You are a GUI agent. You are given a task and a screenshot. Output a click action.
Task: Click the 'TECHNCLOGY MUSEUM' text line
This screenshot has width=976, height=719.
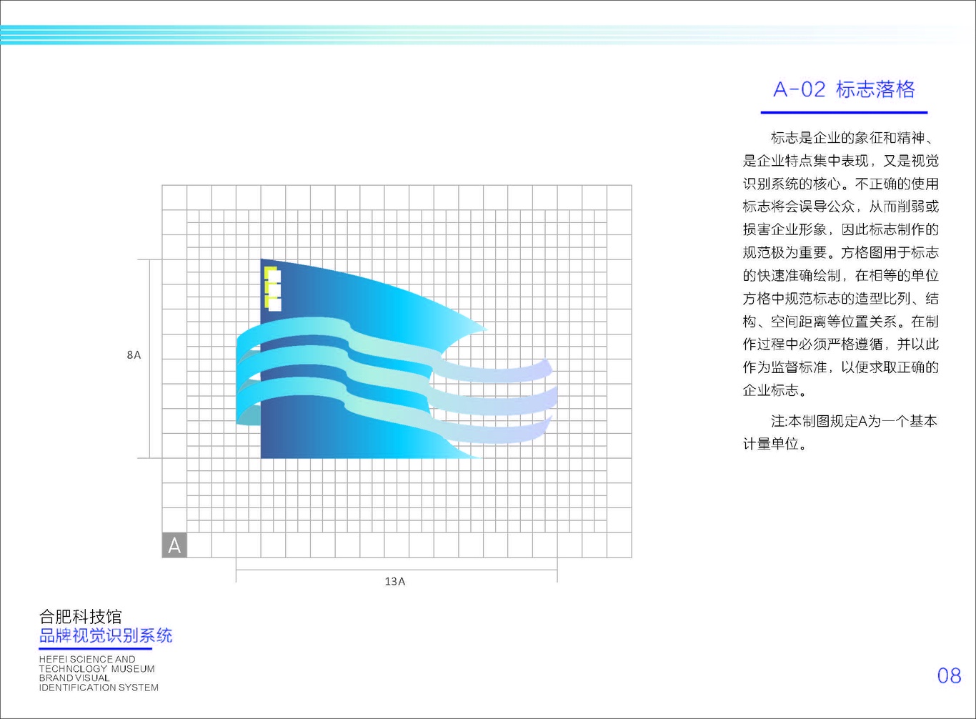(97, 668)
